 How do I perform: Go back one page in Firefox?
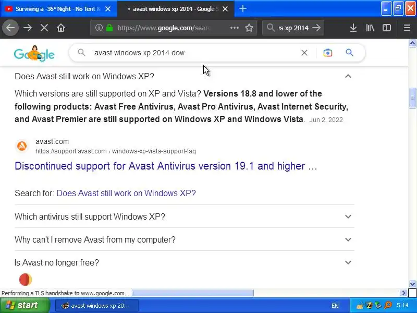[x=10, y=28]
